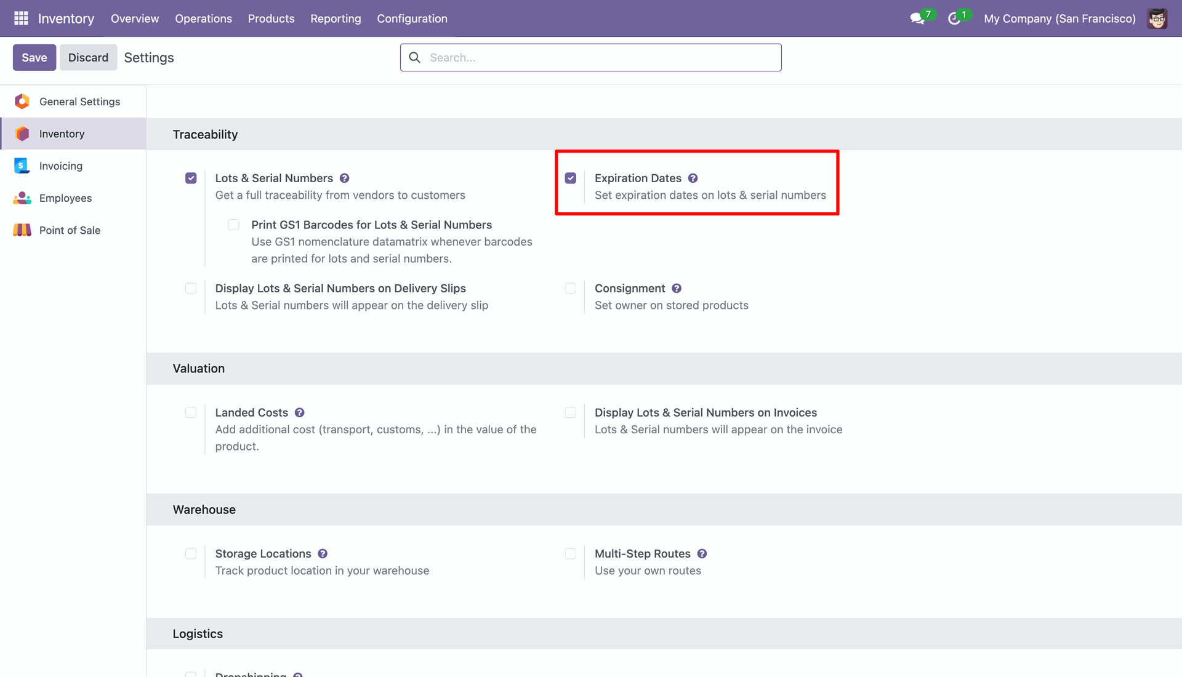The height and width of the screenshot is (677, 1182).
Task: Click help icon next to Expiration Dates
Action: (x=693, y=178)
